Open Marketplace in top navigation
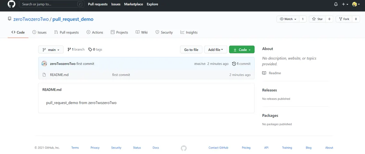Image resolution: width=365 pixels, height=154 pixels. tap(134, 4)
